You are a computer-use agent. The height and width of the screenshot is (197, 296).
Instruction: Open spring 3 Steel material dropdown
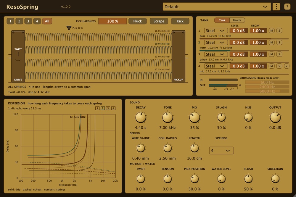(x=216, y=54)
